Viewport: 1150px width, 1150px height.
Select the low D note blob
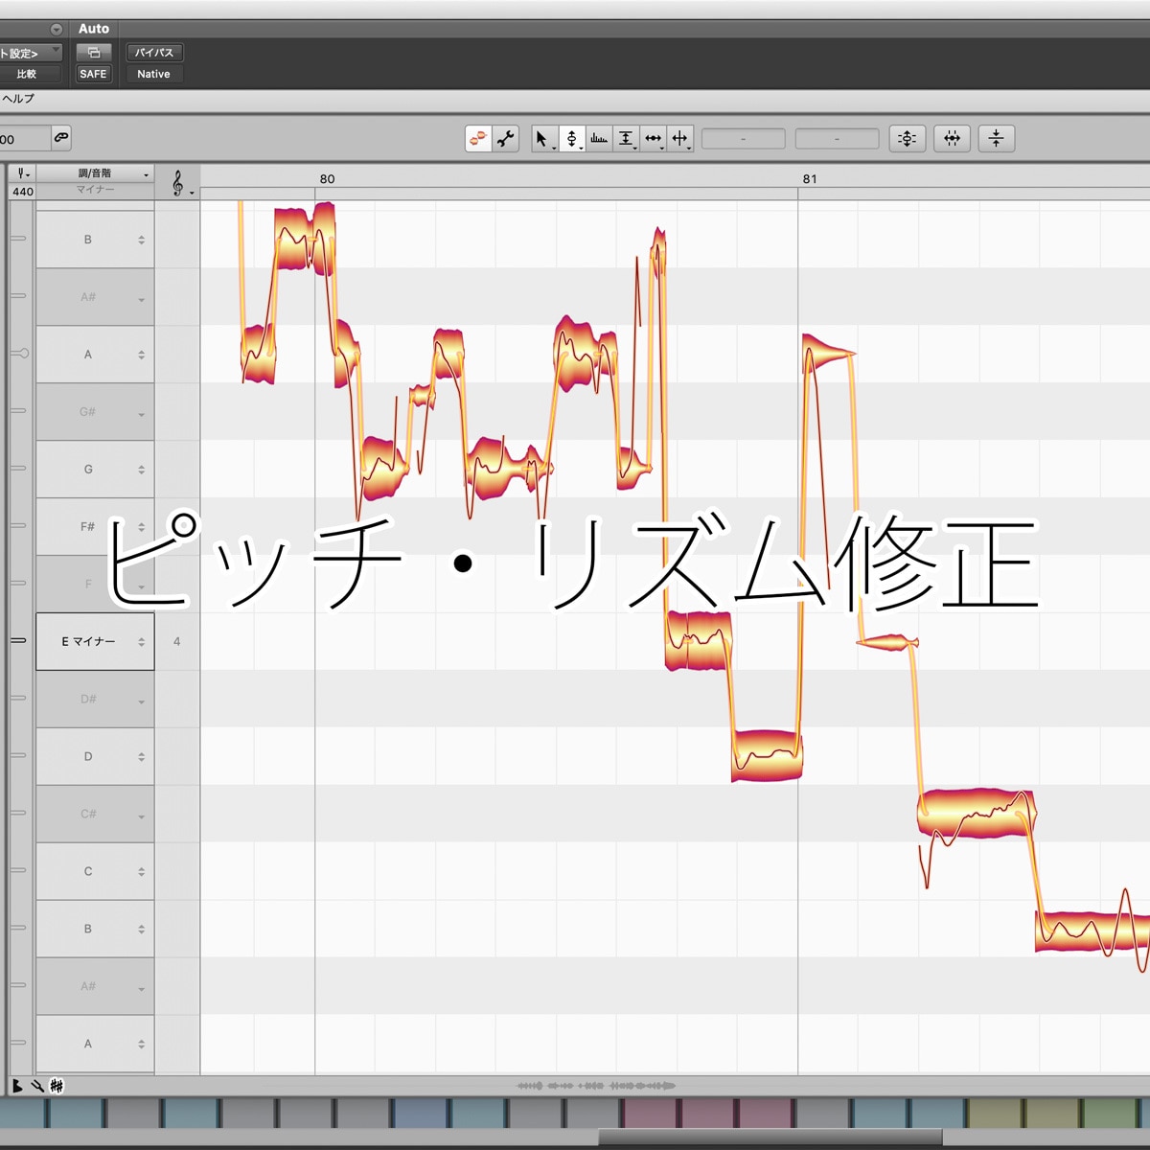click(x=767, y=755)
